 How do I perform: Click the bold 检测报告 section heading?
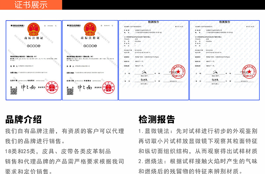click(156, 119)
